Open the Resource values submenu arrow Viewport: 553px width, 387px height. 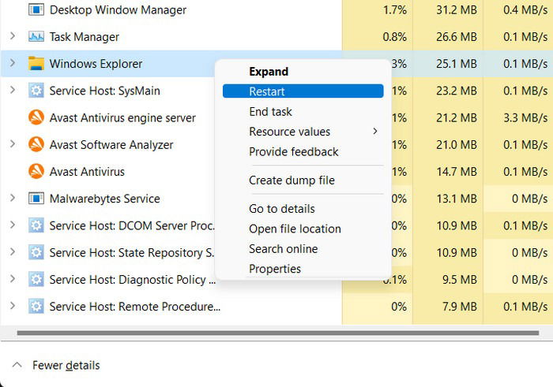point(375,132)
